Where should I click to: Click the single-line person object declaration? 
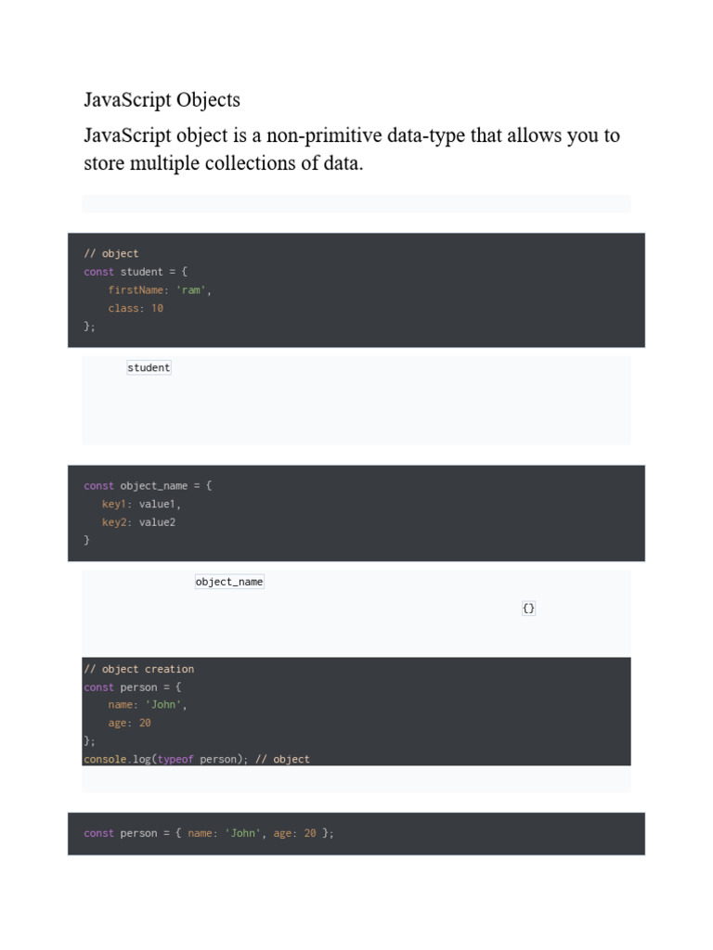(x=208, y=833)
